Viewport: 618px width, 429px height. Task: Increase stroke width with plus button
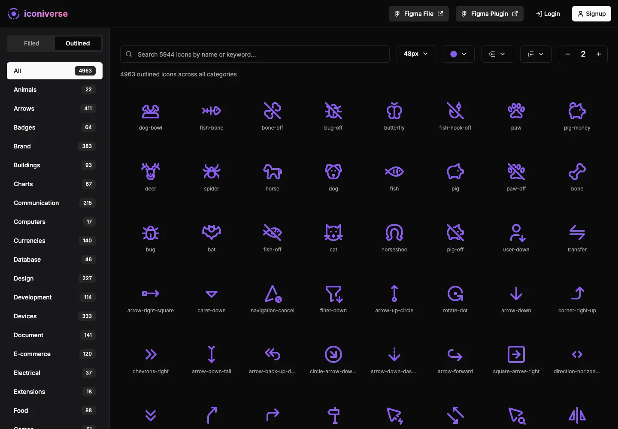(599, 54)
